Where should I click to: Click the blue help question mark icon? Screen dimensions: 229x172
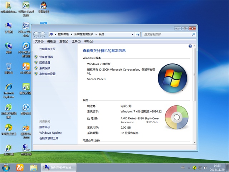190,46
